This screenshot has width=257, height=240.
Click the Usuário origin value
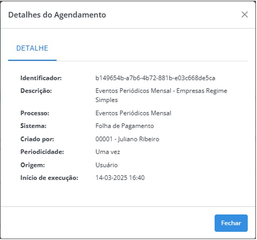pos(107,165)
